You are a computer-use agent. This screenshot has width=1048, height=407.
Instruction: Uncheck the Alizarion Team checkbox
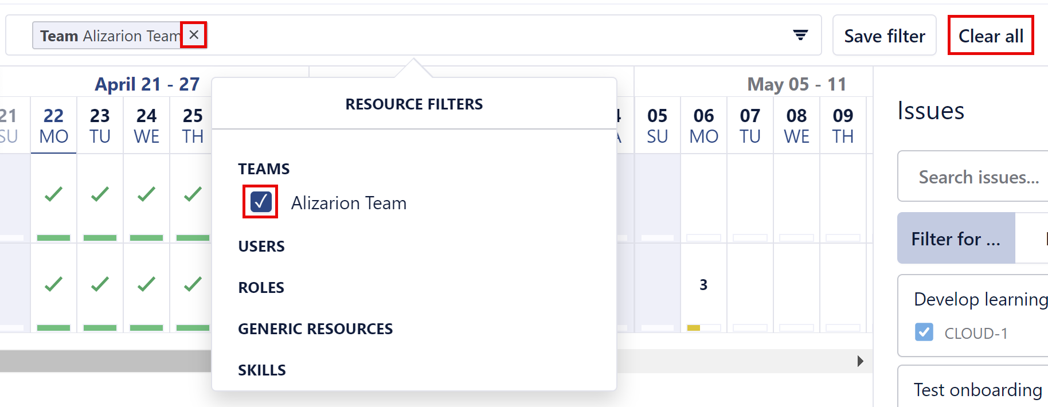click(261, 202)
